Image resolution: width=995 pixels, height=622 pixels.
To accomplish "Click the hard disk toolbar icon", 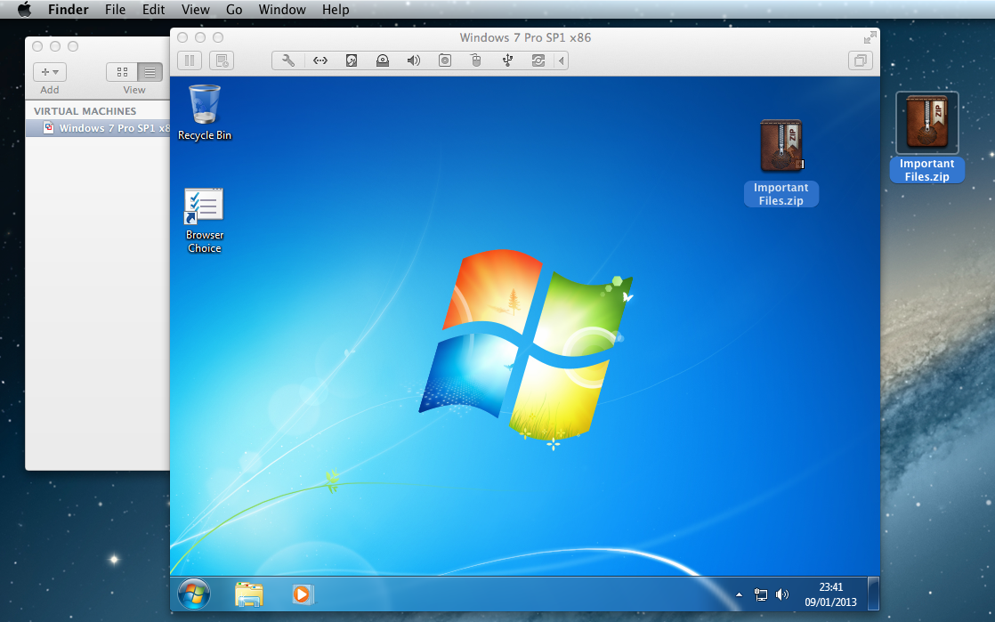I will [352, 61].
